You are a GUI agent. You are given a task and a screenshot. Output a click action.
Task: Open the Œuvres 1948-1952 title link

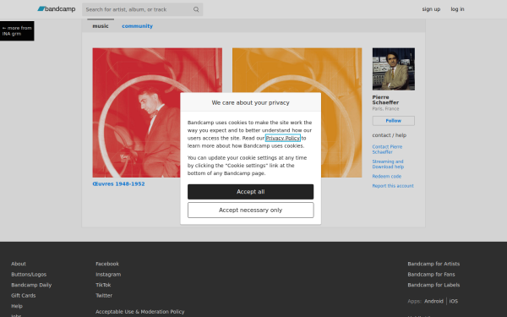[118, 183]
